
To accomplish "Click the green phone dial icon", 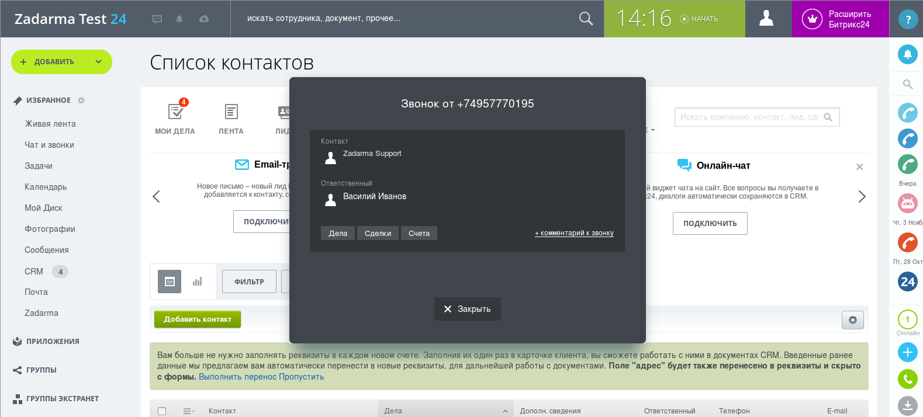I will tap(907, 379).
